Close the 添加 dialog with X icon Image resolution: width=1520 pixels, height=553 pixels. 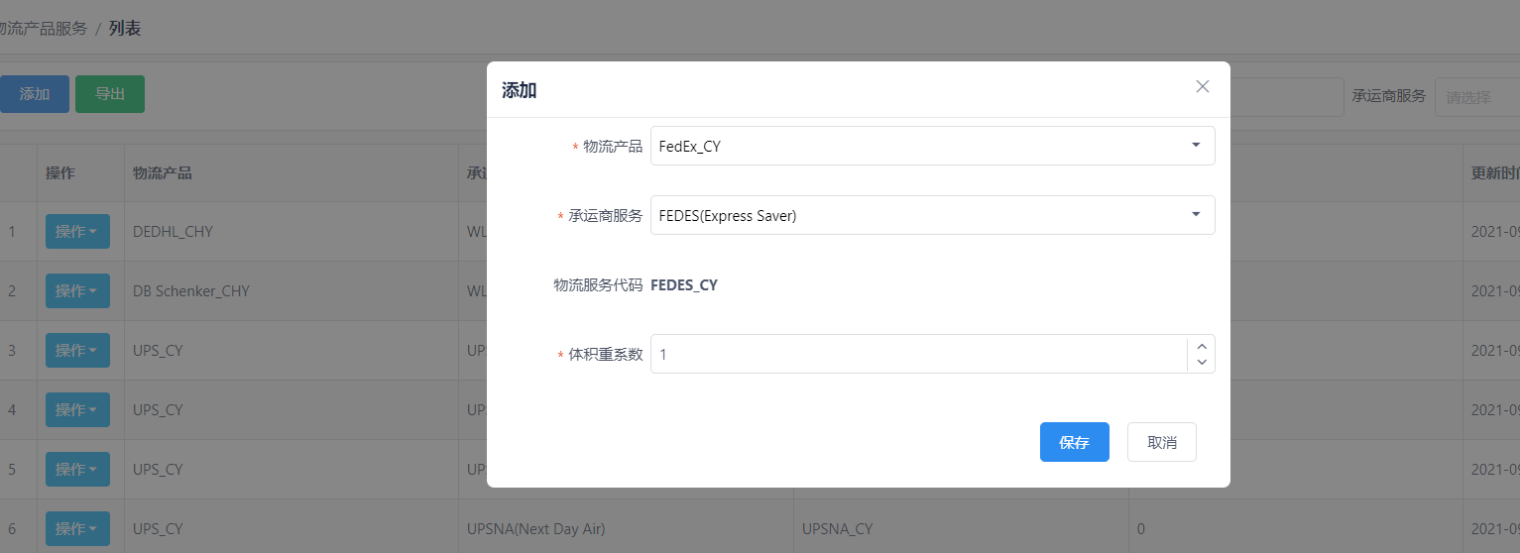(1203, 87)
